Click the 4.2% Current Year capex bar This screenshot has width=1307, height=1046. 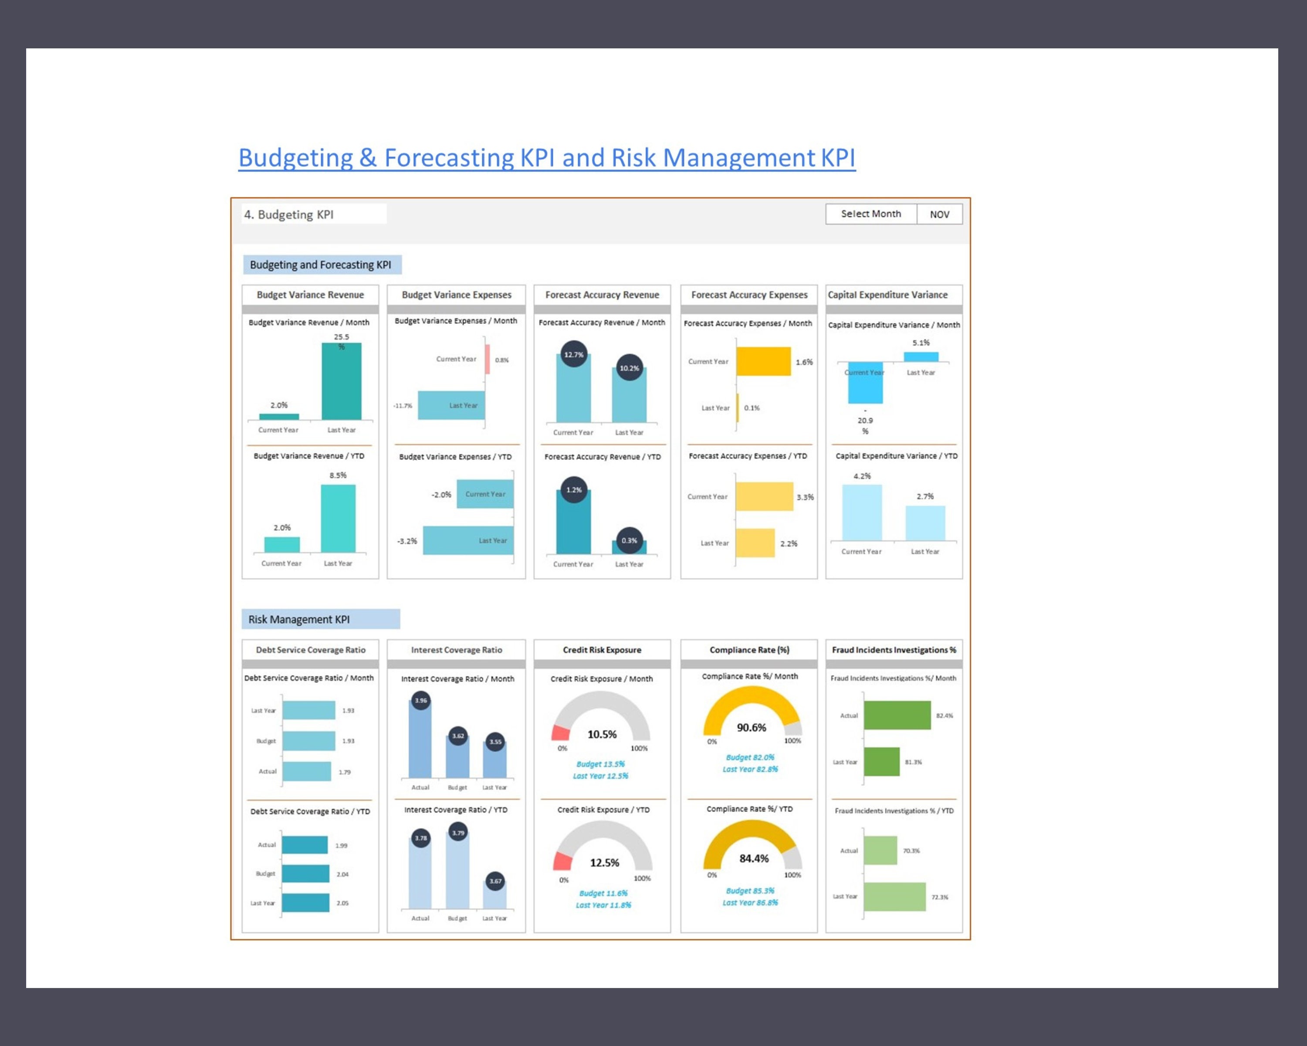click(862, 513)
